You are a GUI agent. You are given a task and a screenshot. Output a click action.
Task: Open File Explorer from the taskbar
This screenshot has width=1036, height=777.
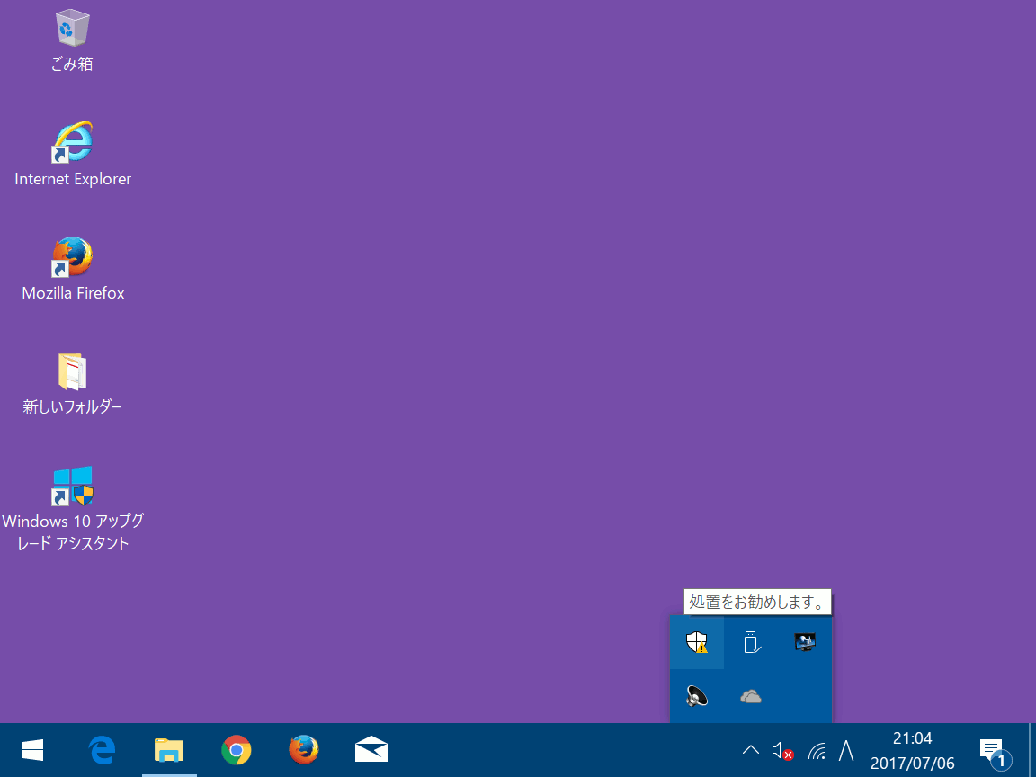pos(169,750)
